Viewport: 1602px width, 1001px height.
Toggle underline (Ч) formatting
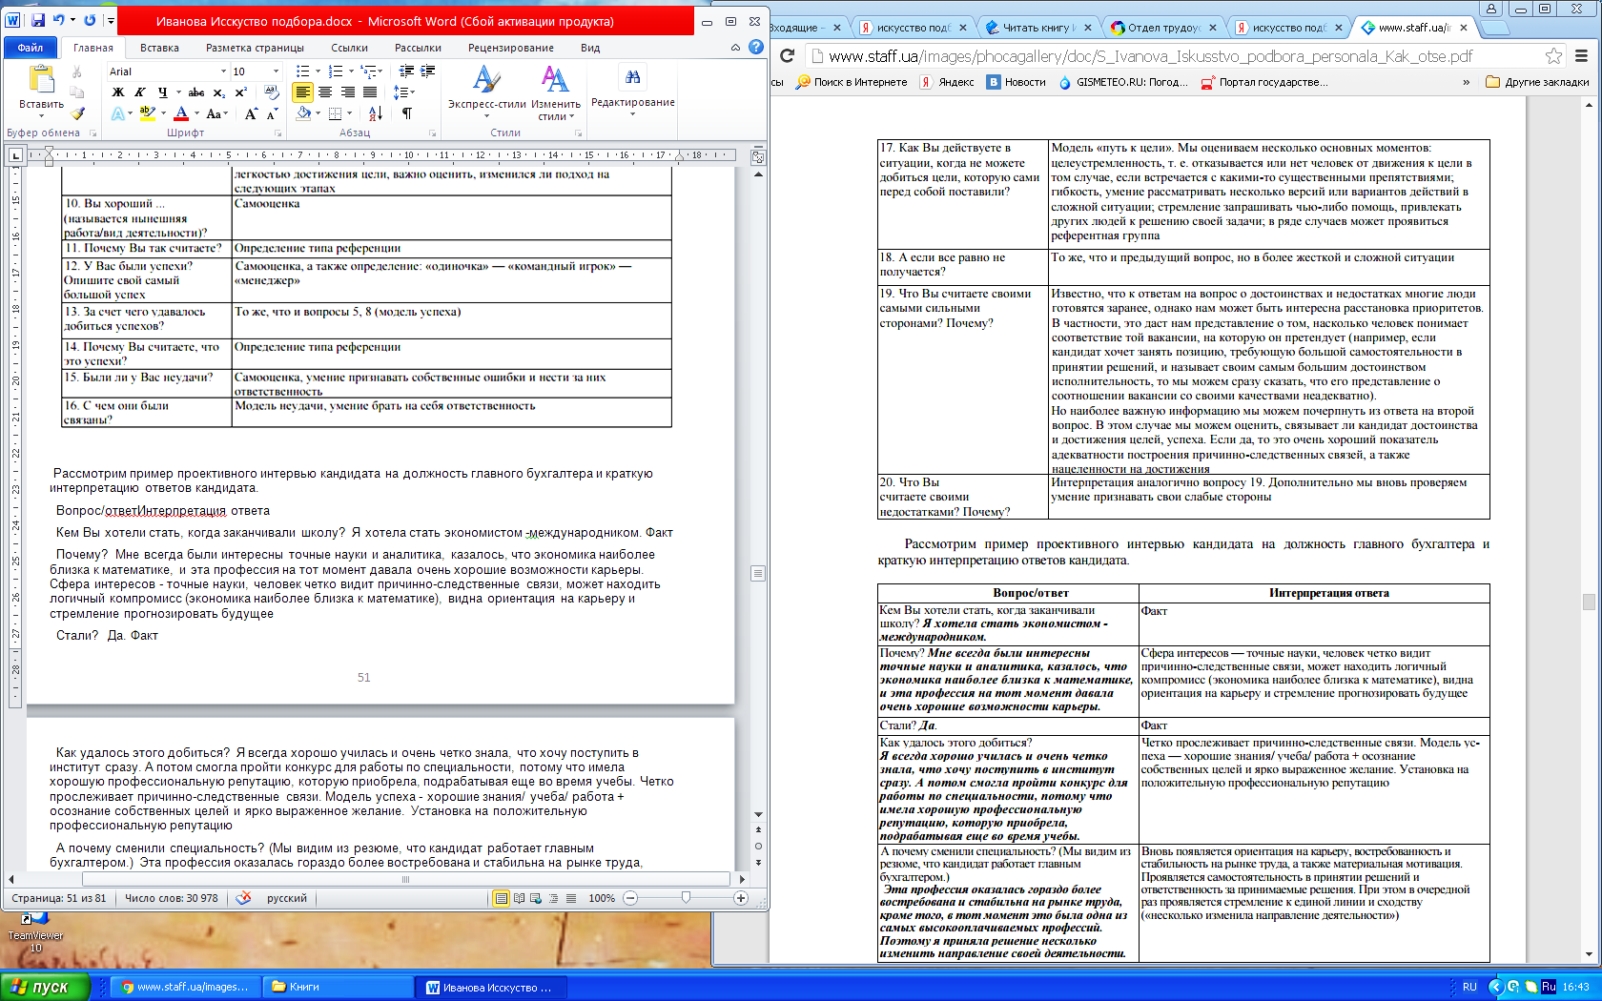(162, 92)
